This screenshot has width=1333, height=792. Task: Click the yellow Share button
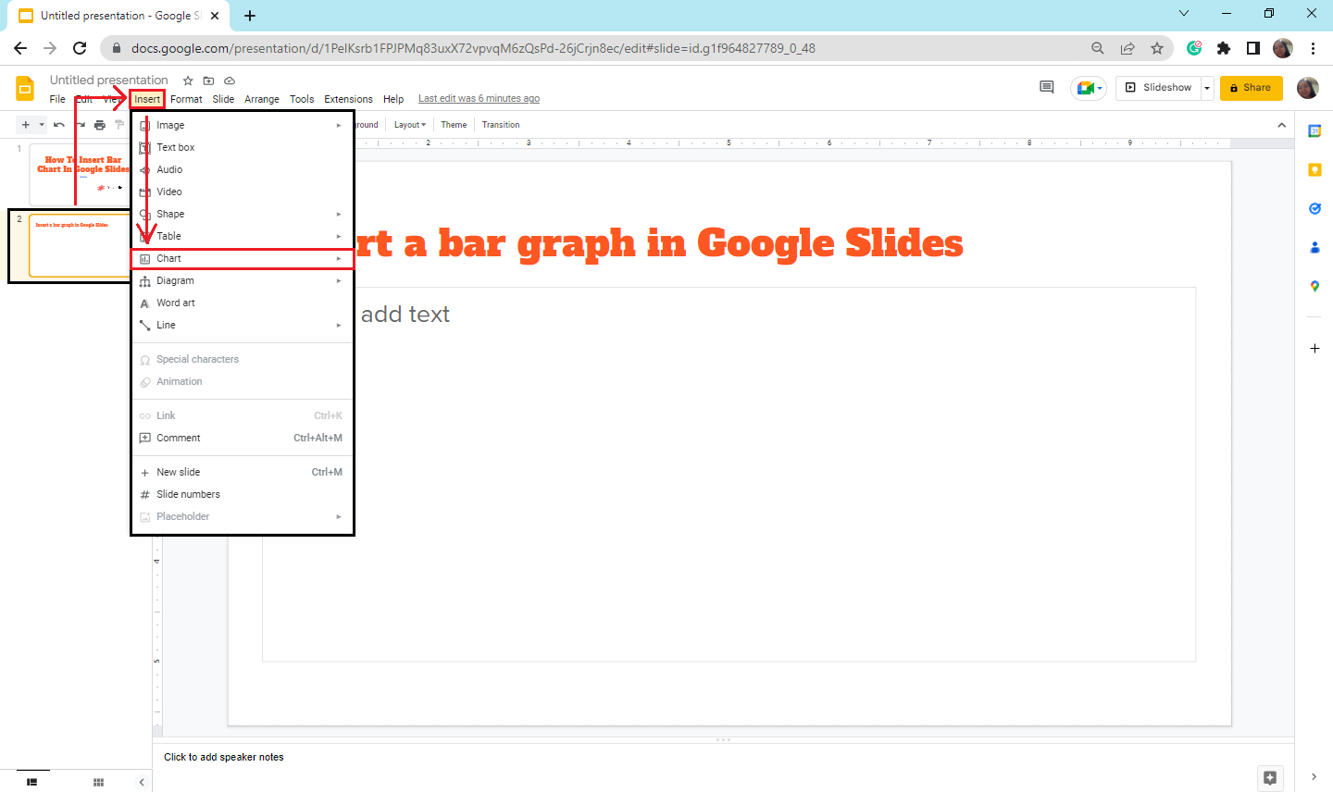tap(1251, 88)
